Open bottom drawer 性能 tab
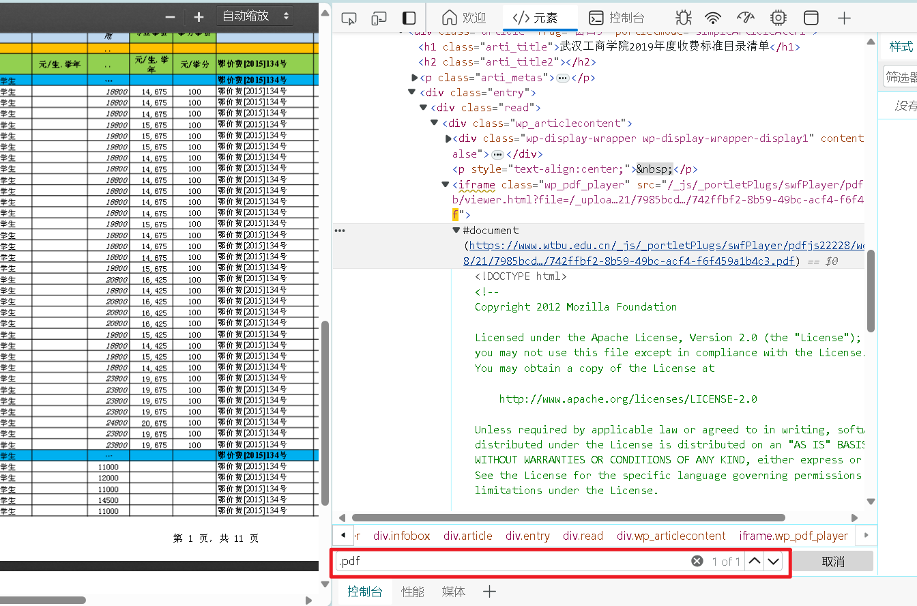Image resolution: width=917 pixels, height=606 pixels. point(413,592)
